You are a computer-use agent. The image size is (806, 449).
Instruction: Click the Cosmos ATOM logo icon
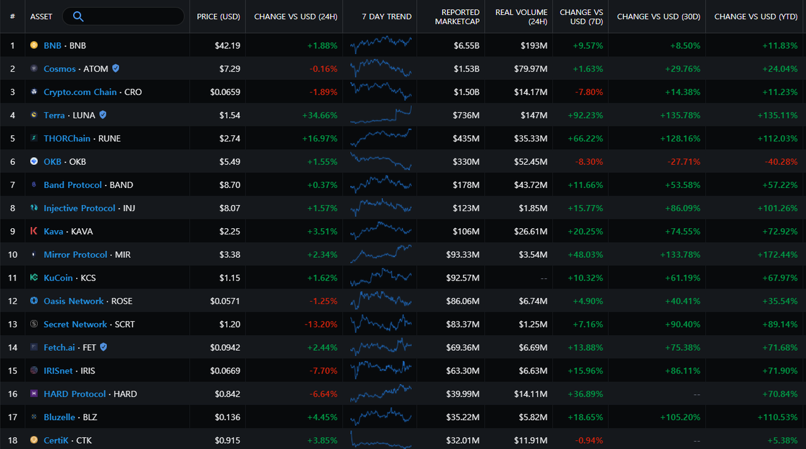(34, 69)
